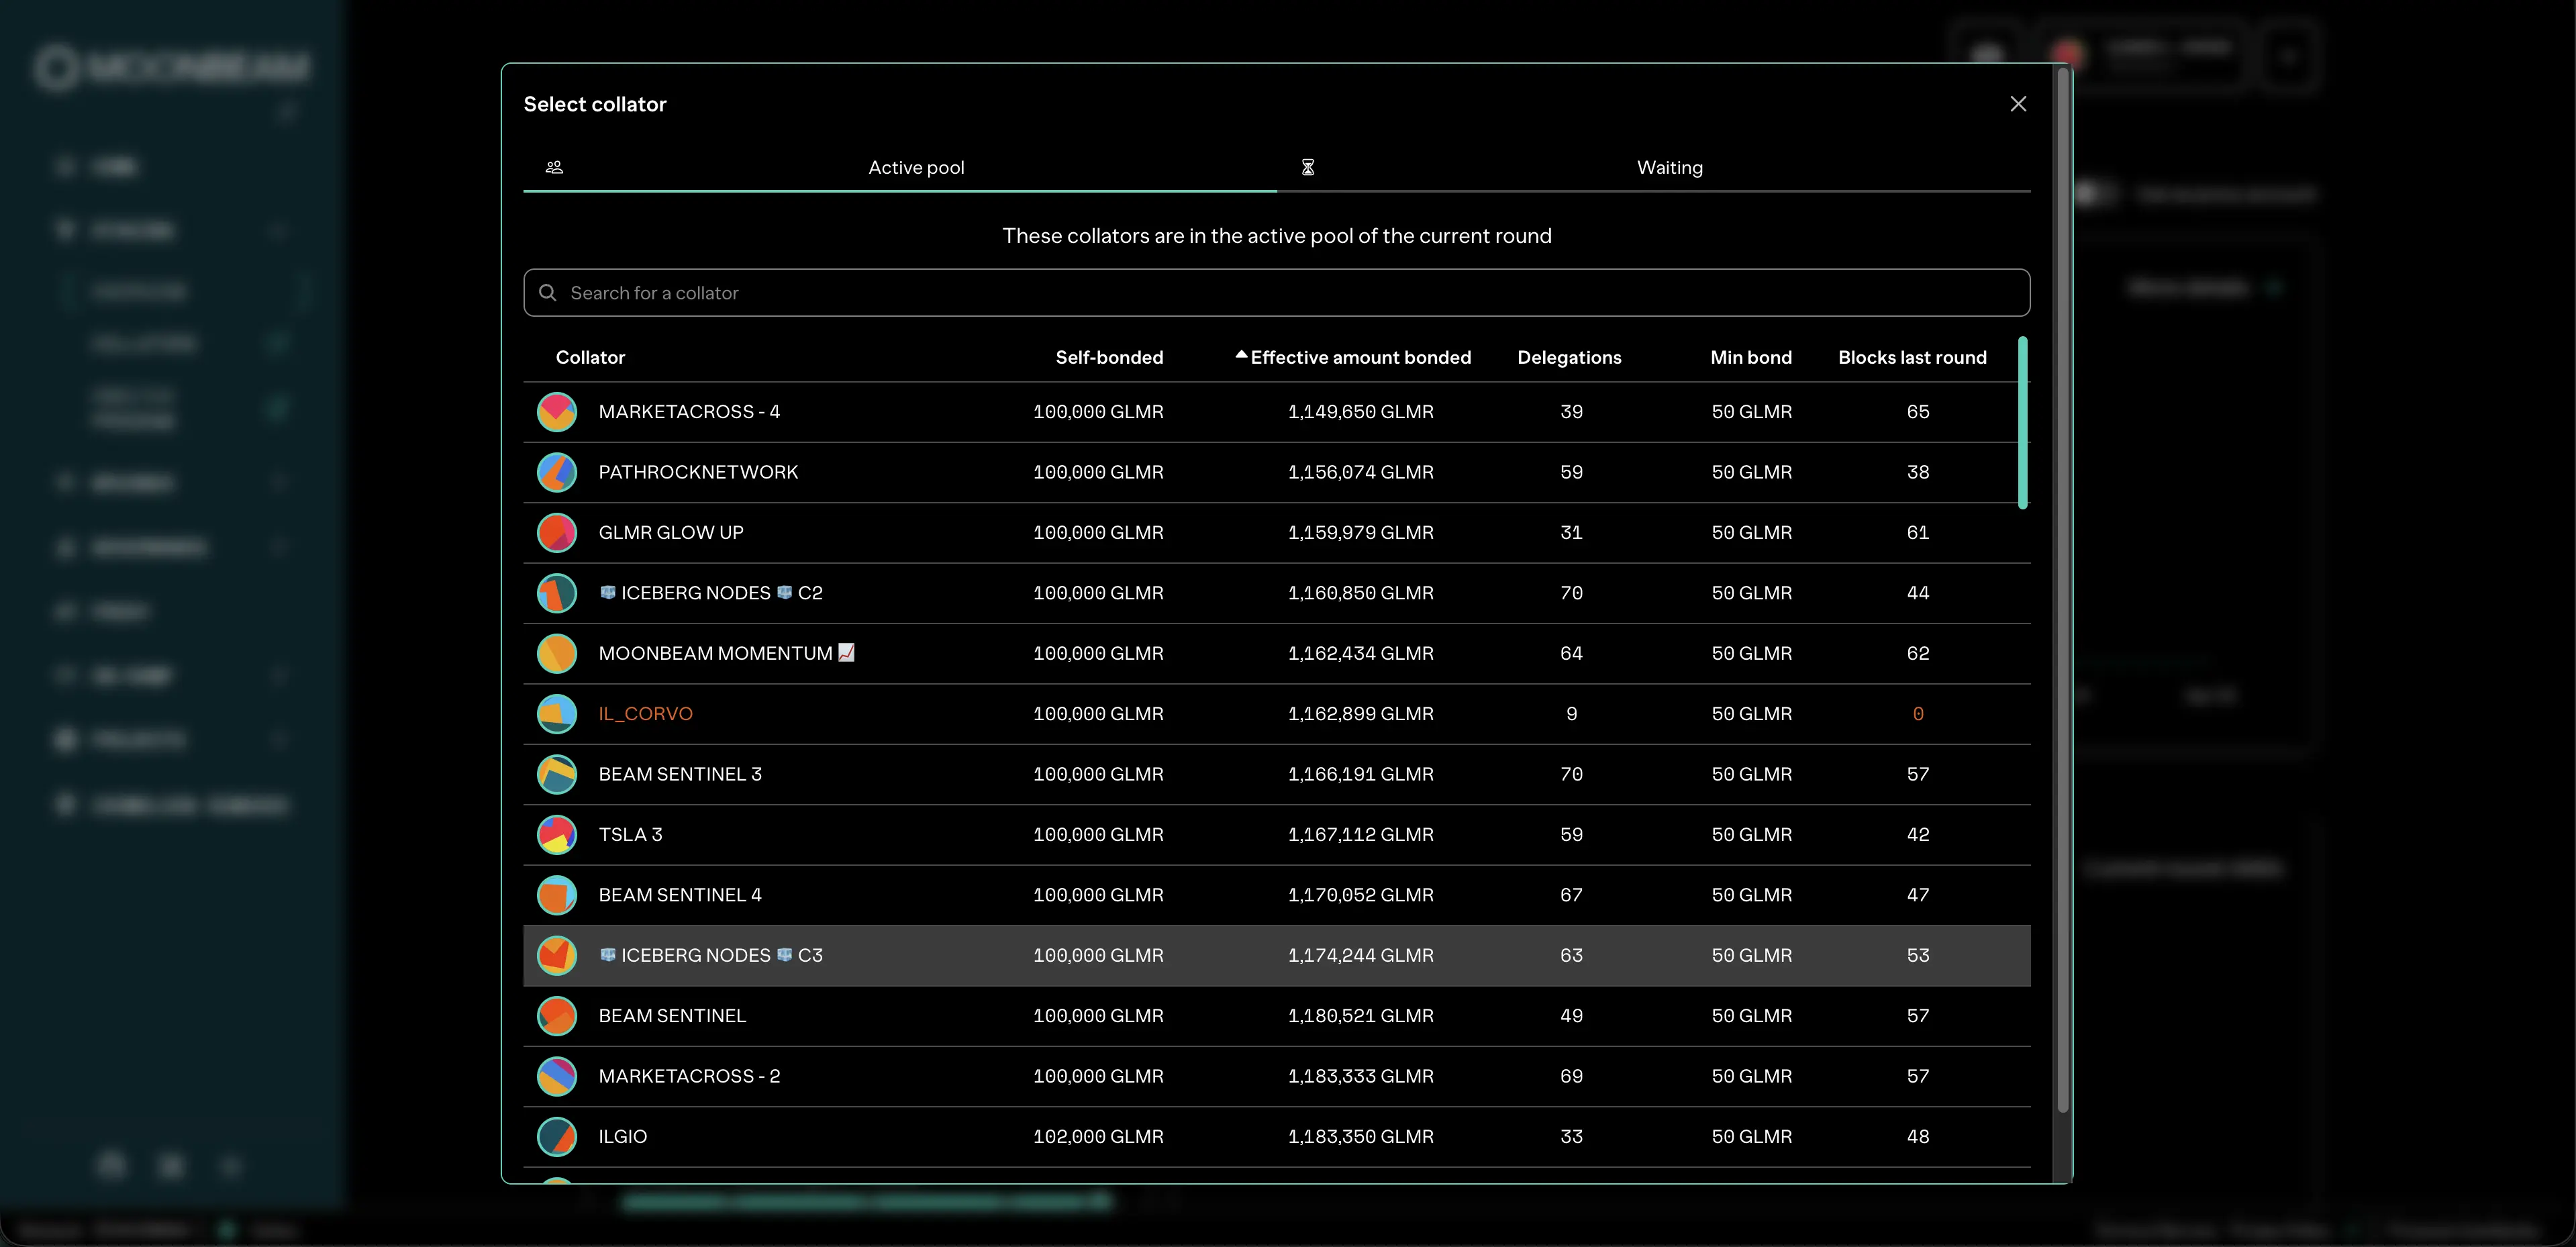
Task: Click the collator table scrollbar thumb
Action: click(x=2023, y=423)
